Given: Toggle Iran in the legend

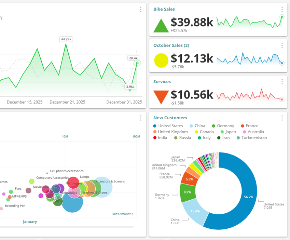Looking at the screenshot, I should pos(223,138).
